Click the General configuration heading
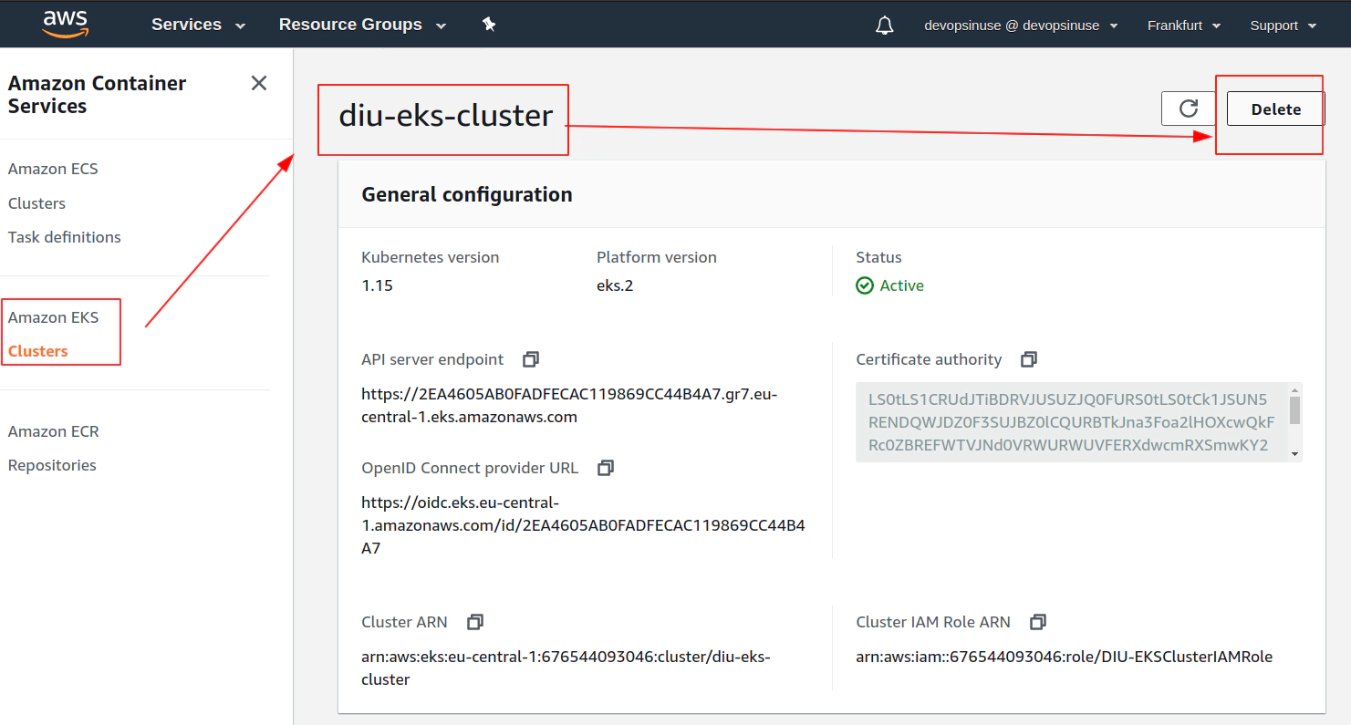This screenshot has width=1351, height=725. tap(467, 194)
